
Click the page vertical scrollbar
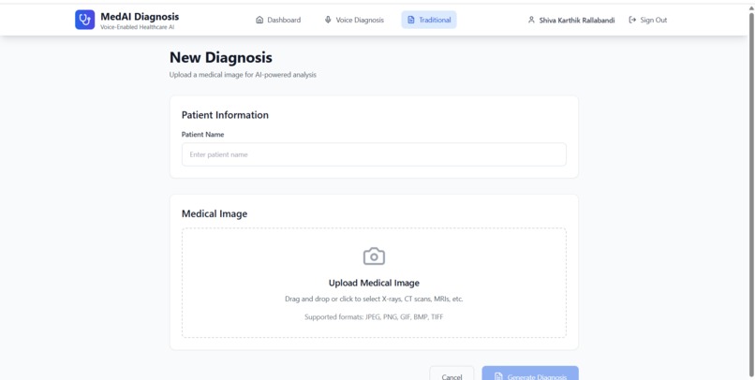coord(751,193)
